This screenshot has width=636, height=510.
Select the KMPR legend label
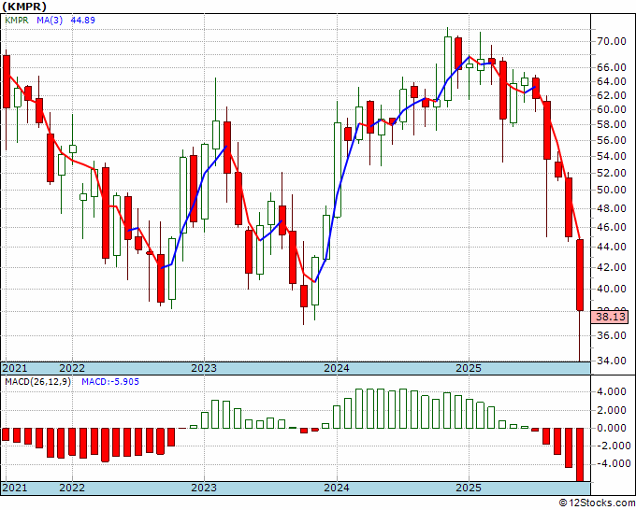pyautogui.click(x=17, y=20)
